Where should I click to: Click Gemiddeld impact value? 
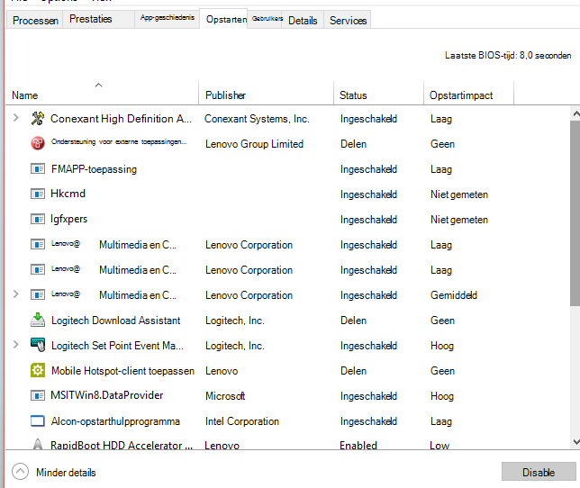(454, 295)
